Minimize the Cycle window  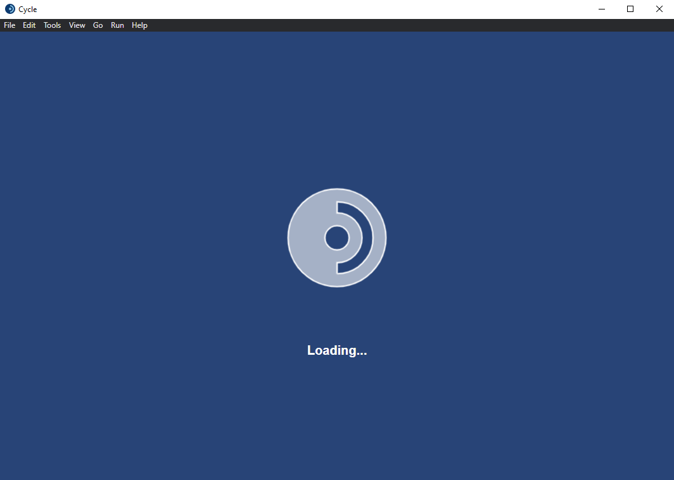602,9
